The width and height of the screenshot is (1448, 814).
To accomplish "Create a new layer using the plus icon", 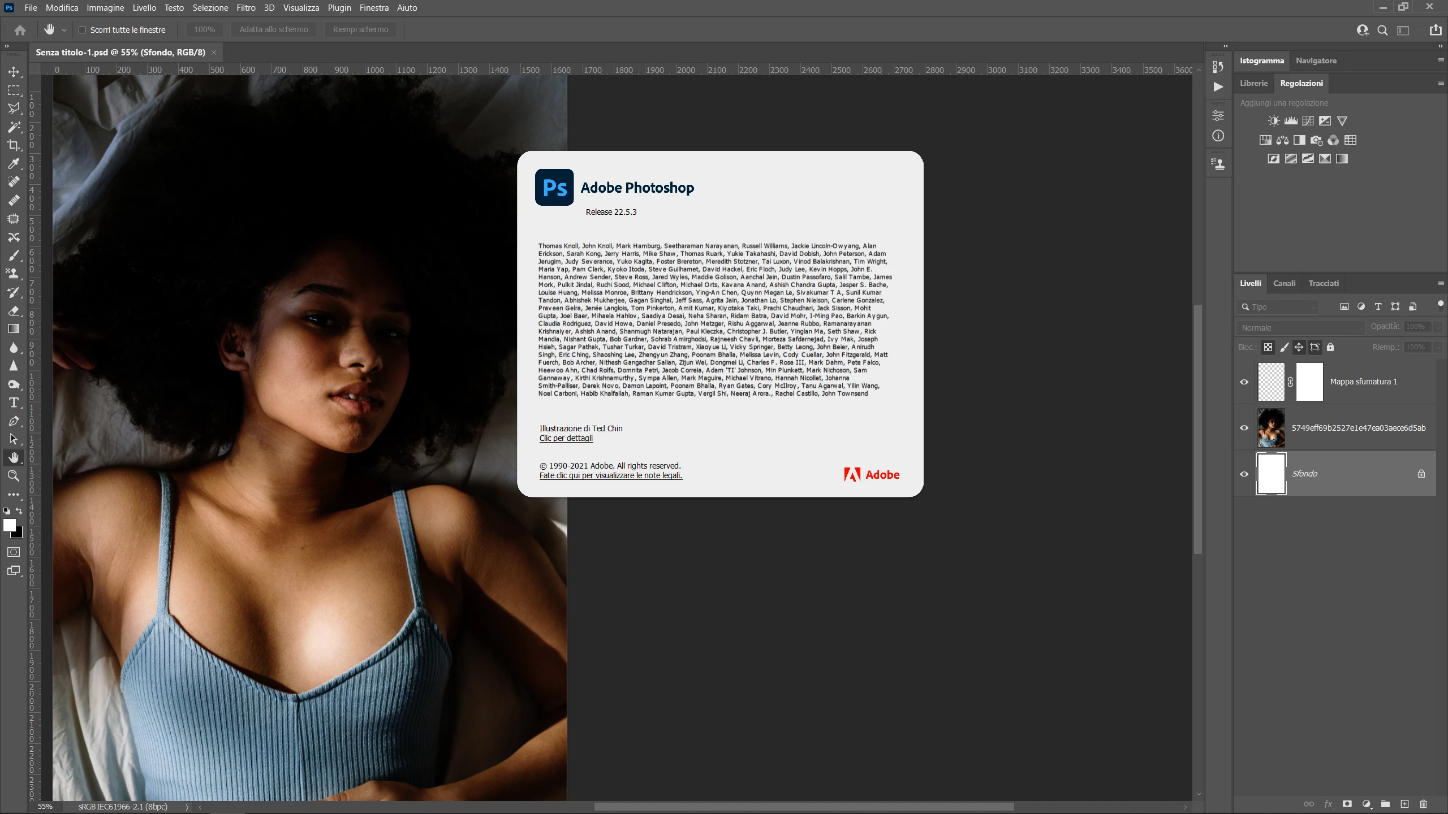I will pyautogui.click(x=1404, y=804).
